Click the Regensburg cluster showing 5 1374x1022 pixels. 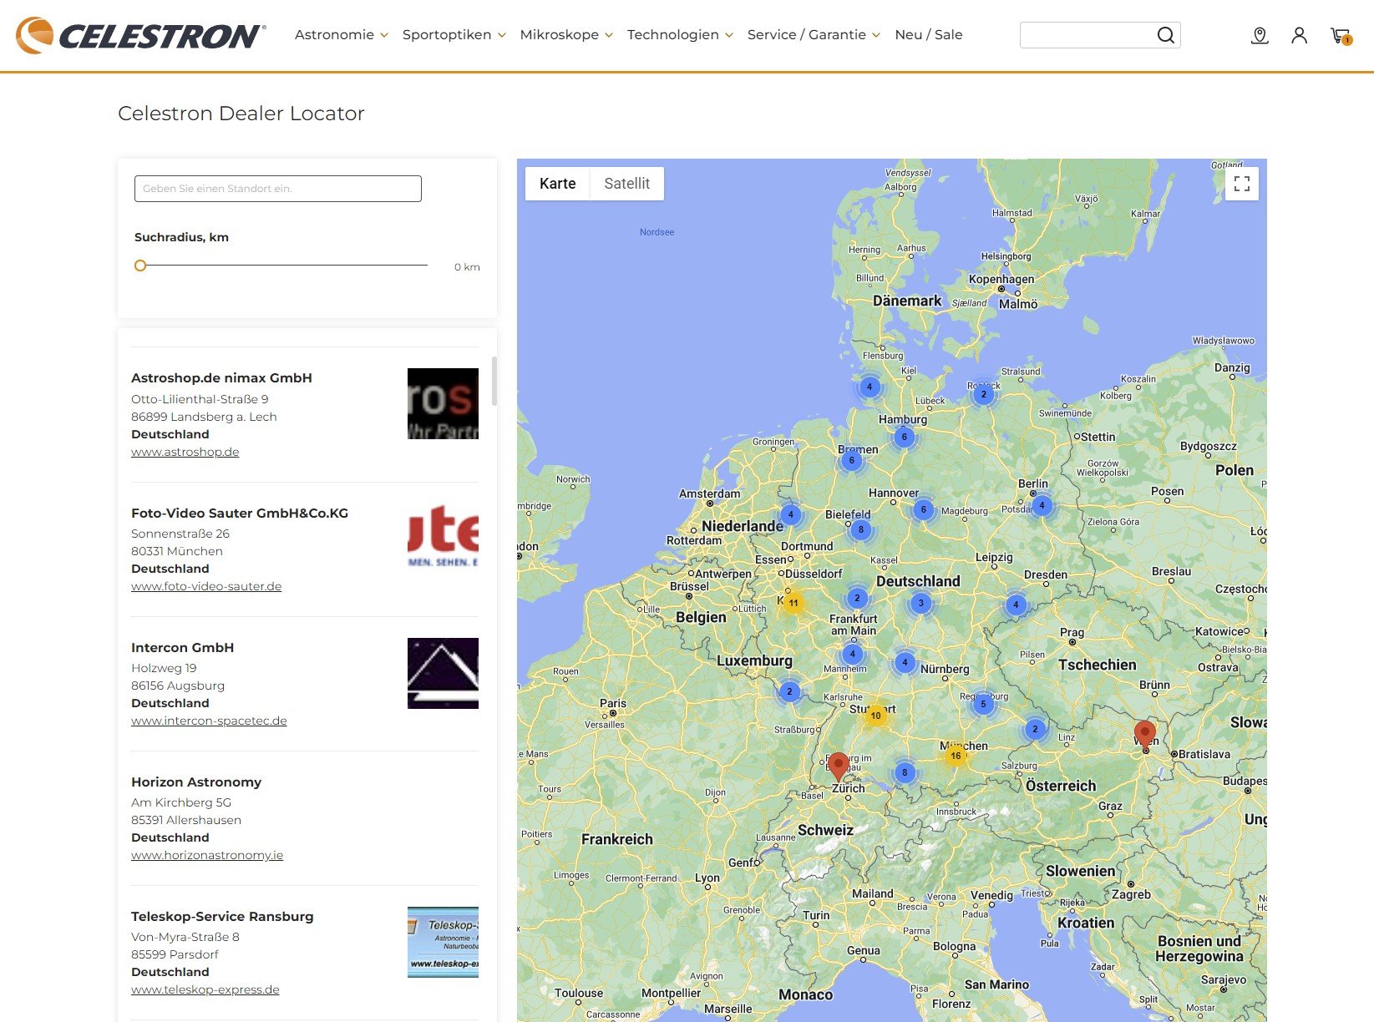[983, 704]
